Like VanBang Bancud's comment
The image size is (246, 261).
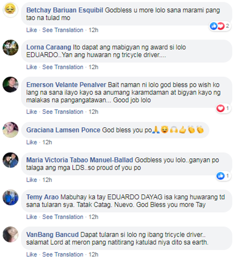tap(31, 254)
